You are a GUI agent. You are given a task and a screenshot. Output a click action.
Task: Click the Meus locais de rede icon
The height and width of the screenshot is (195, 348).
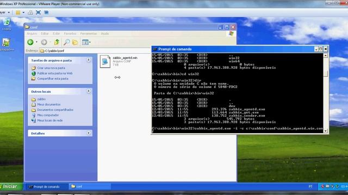[x=34, y=120]
